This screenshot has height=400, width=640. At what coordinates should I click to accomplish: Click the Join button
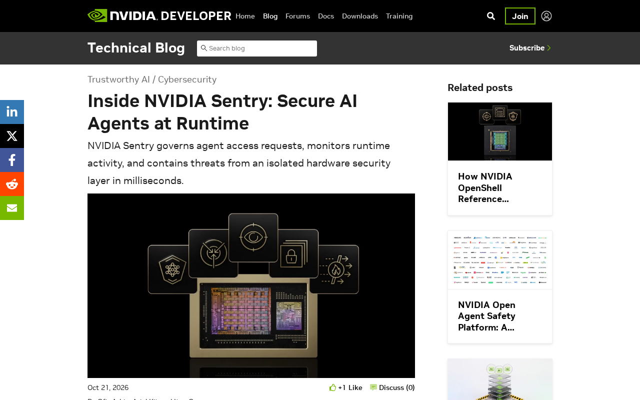coord(520,16)
